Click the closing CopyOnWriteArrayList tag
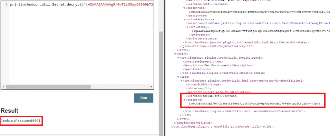 pos(217,46)
